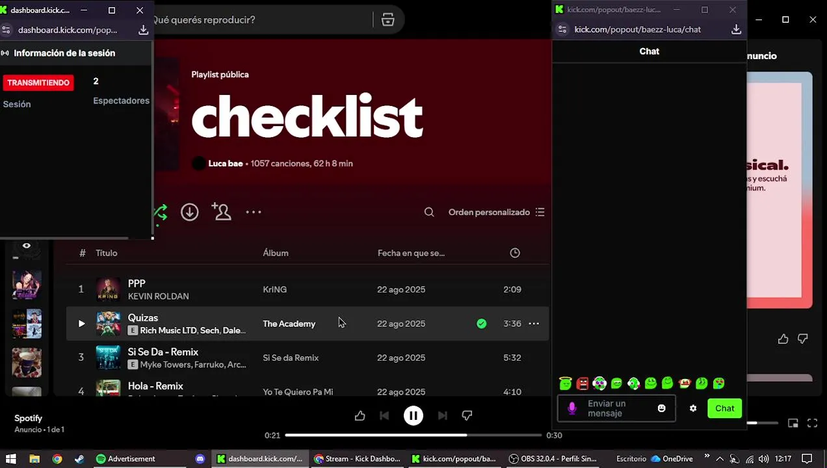Invite collaborators to the checklist playlist
This screenshot has height=468, width=827.
coord(221,212)
